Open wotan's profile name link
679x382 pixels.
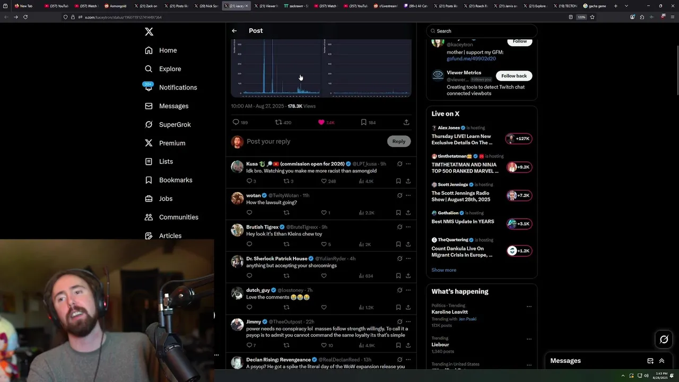pyautogui.click(x=254, y=196)
